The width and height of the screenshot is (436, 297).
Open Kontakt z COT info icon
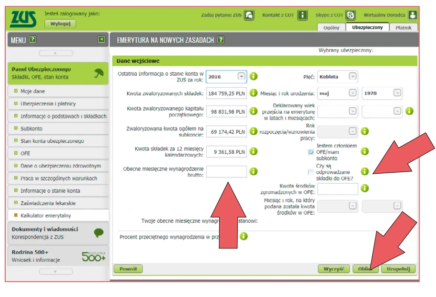click(303, 15)
